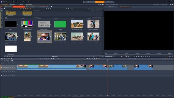Collapse the first group above the library thumbnails

tap(5, 11)
